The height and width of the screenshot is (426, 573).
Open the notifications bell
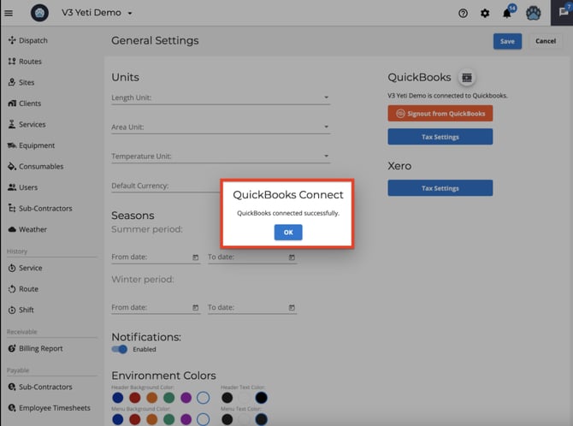pyautogui.click(x=507, y=14)
